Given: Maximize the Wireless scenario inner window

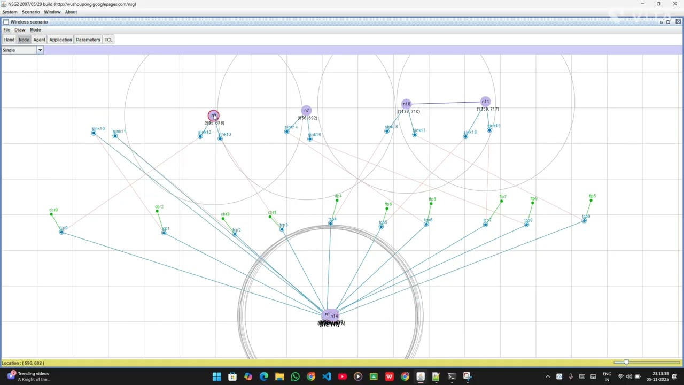Looking at the screenshot, I should click(x=668, y=22).
